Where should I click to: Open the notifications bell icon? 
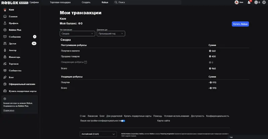(249, 2)
